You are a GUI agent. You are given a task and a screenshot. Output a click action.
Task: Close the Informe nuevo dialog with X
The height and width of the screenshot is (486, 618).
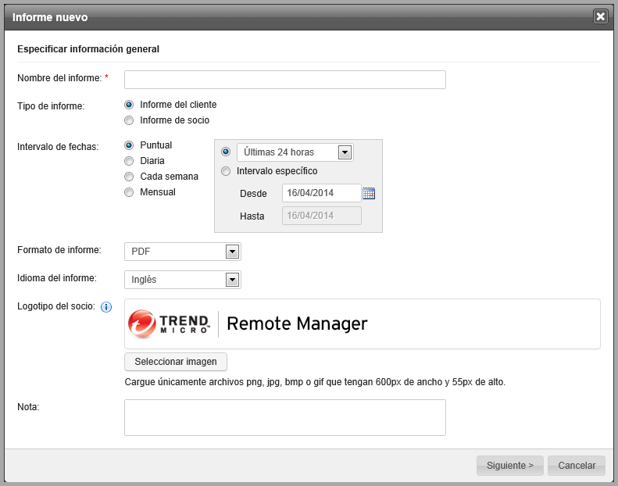600,16
